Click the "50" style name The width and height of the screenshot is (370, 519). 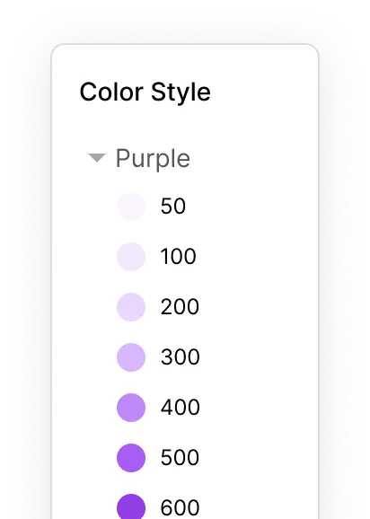click(x=173, y=207)
